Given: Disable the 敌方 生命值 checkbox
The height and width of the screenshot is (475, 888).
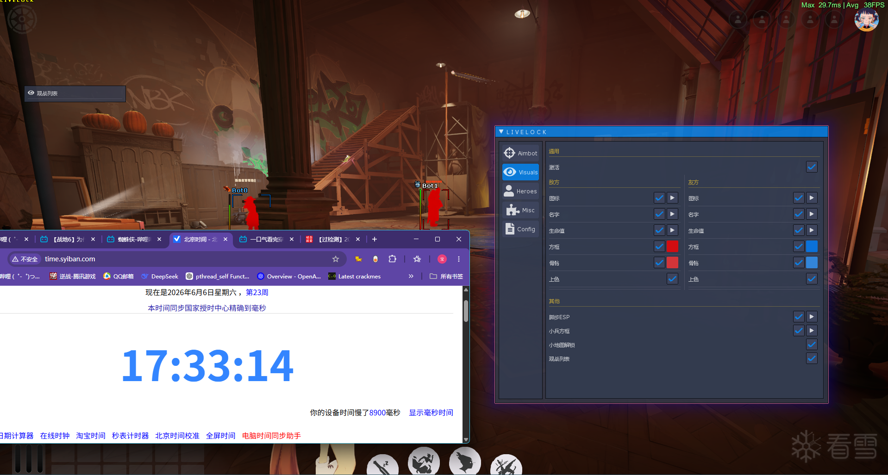Looking at the screenshot, I should click(x=659, y=230).
